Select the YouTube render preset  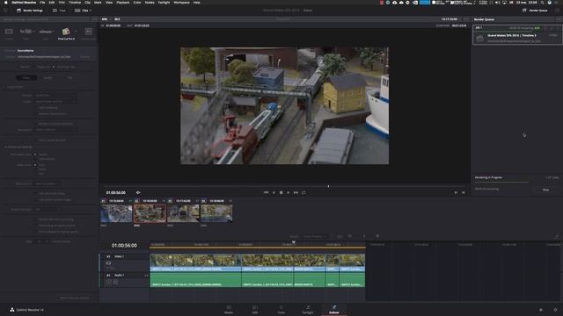coord(26,32)
